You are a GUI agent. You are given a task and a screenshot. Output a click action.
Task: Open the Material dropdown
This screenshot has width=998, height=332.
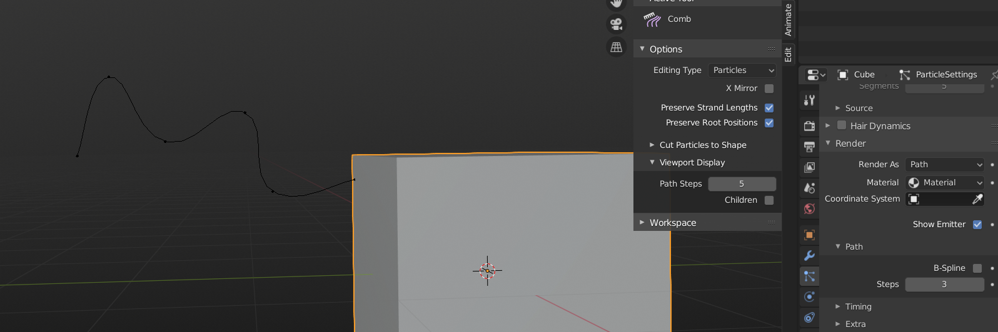point(945,183)
